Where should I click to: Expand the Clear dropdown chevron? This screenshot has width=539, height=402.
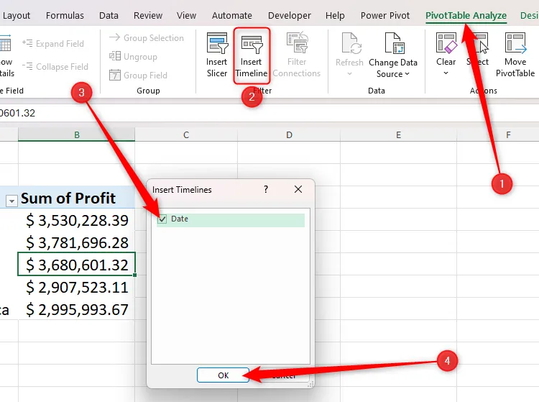tap(446, 73)
